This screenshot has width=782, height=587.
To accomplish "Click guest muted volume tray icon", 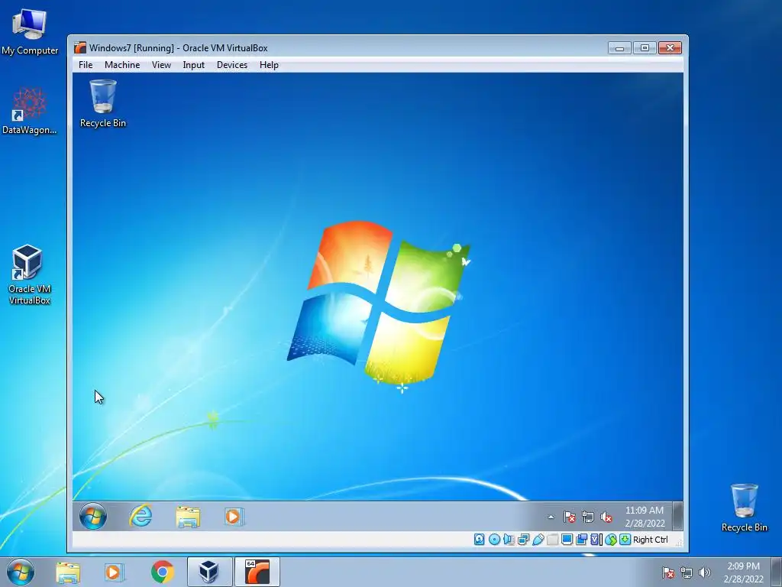I will (x=606, y=517).
